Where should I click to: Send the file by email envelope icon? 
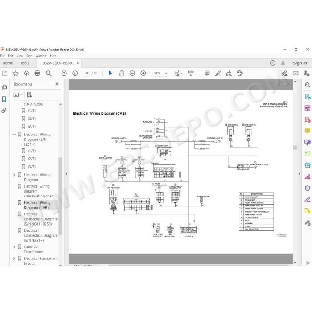click(x=296, y=74)
